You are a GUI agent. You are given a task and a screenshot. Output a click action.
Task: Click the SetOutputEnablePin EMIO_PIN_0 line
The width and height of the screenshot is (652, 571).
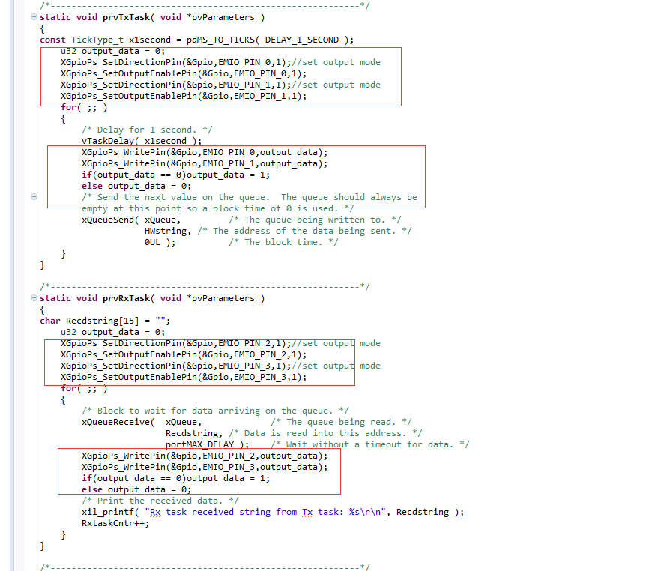[x=184, y=73]
